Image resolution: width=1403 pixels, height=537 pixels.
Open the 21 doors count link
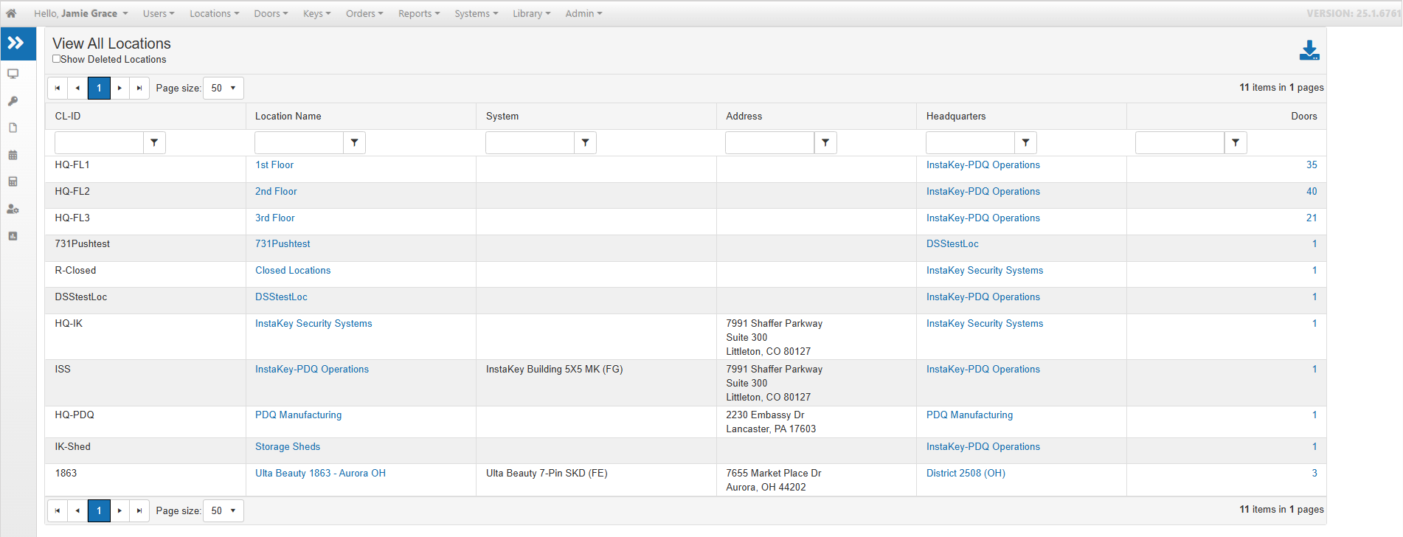click(1312, 218)
